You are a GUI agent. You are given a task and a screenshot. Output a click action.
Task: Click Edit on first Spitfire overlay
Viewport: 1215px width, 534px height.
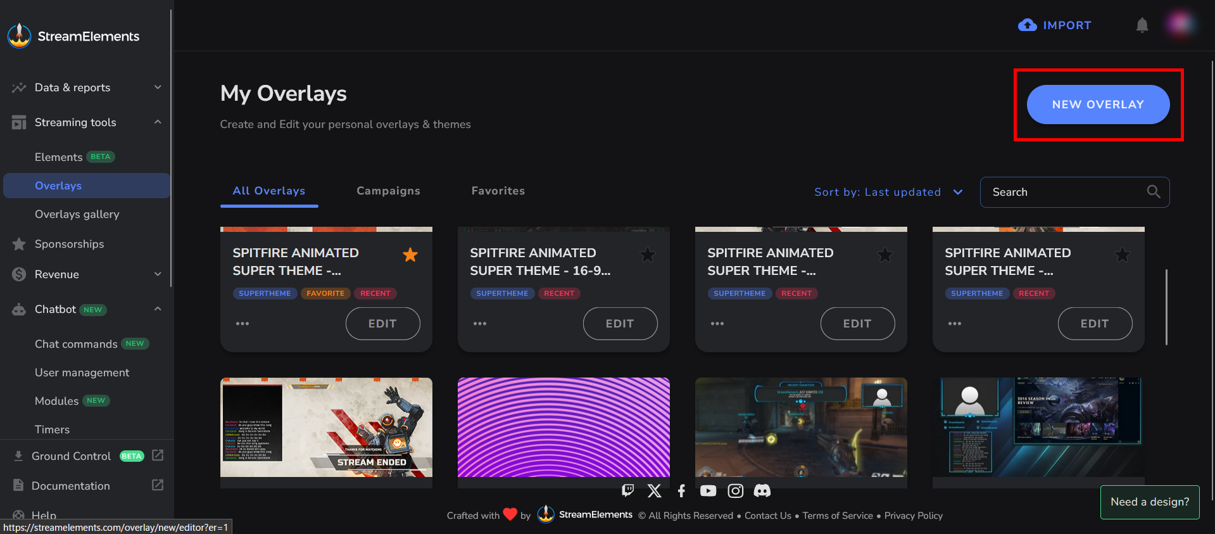click(382, 324)
